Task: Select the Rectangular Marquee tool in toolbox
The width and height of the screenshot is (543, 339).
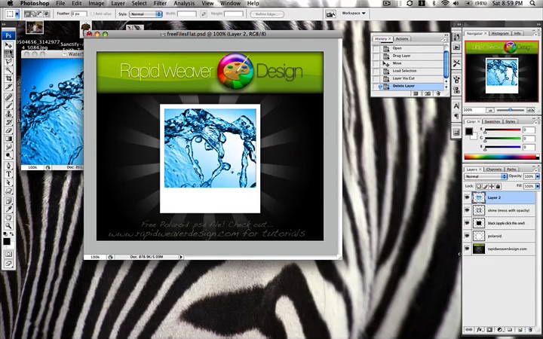Action: pos(8,53)
